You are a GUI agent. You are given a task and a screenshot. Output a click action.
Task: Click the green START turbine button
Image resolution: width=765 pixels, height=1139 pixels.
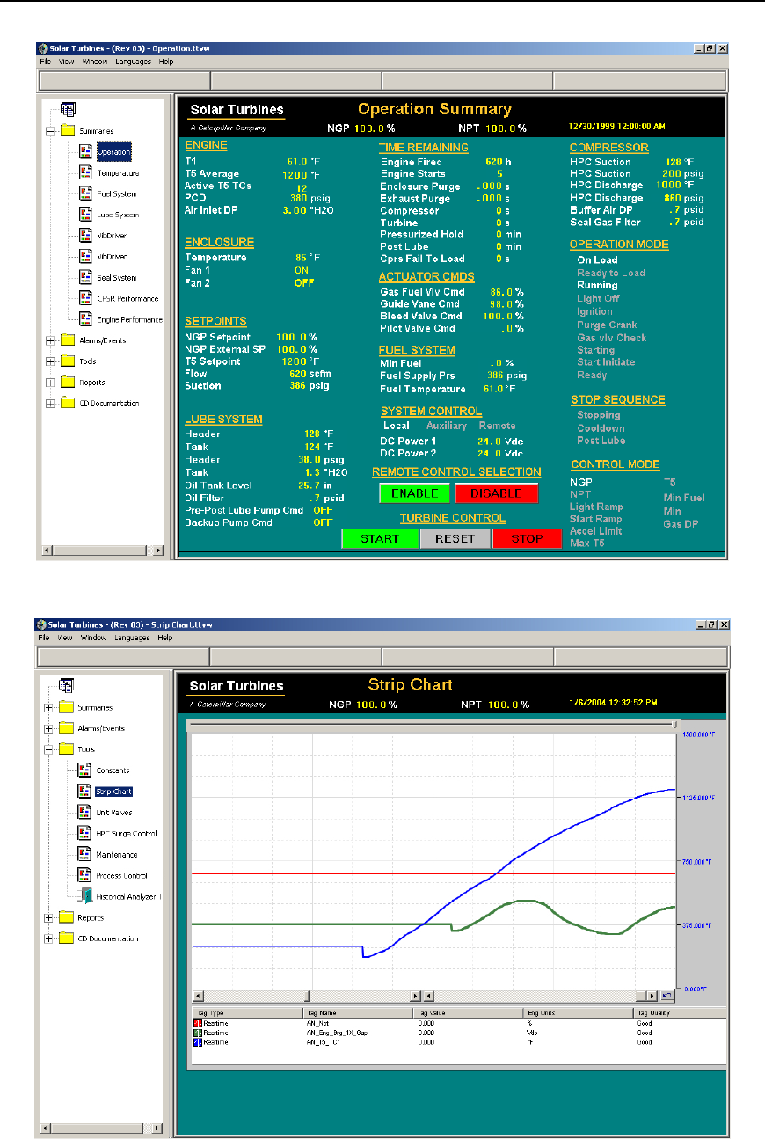(379, 539)
